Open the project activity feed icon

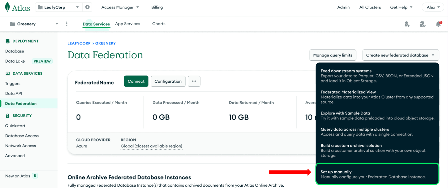(423, 24)
